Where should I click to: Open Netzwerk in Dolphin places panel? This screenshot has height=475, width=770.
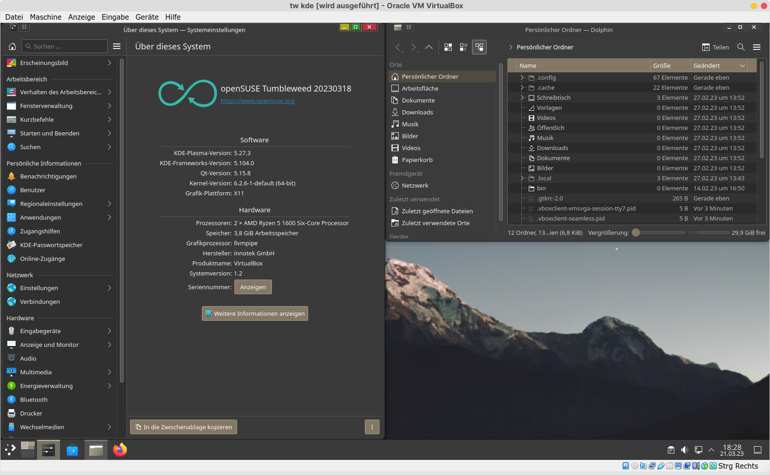(442, 185)
